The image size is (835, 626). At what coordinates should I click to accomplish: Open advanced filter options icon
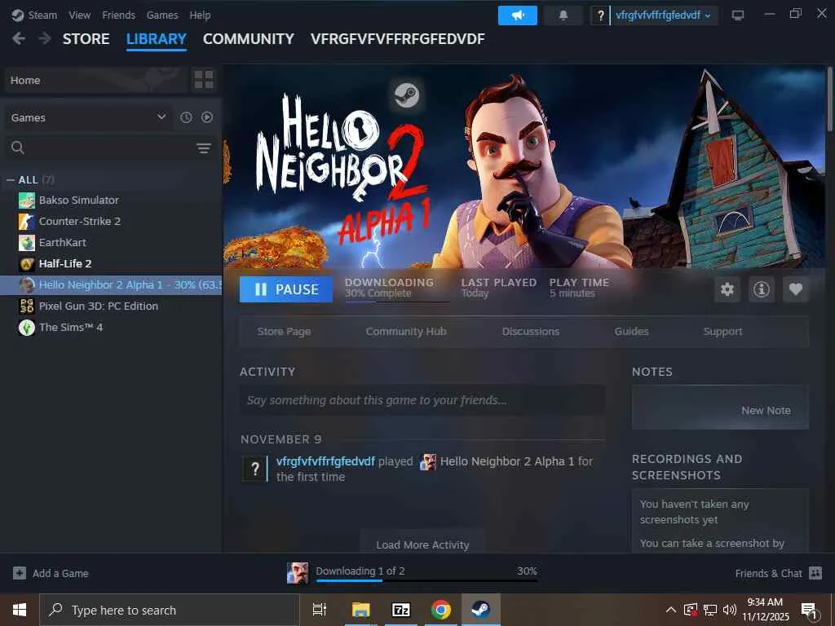[203, 148]
